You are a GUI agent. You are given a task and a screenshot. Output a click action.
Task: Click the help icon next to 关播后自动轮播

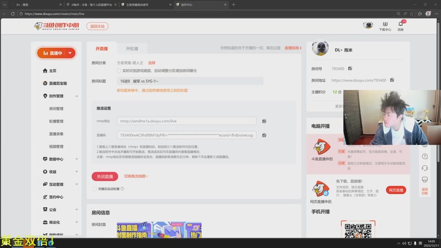(122, 189)
